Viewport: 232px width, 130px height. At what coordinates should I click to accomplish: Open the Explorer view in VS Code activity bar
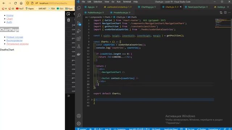tap(79, 8)
